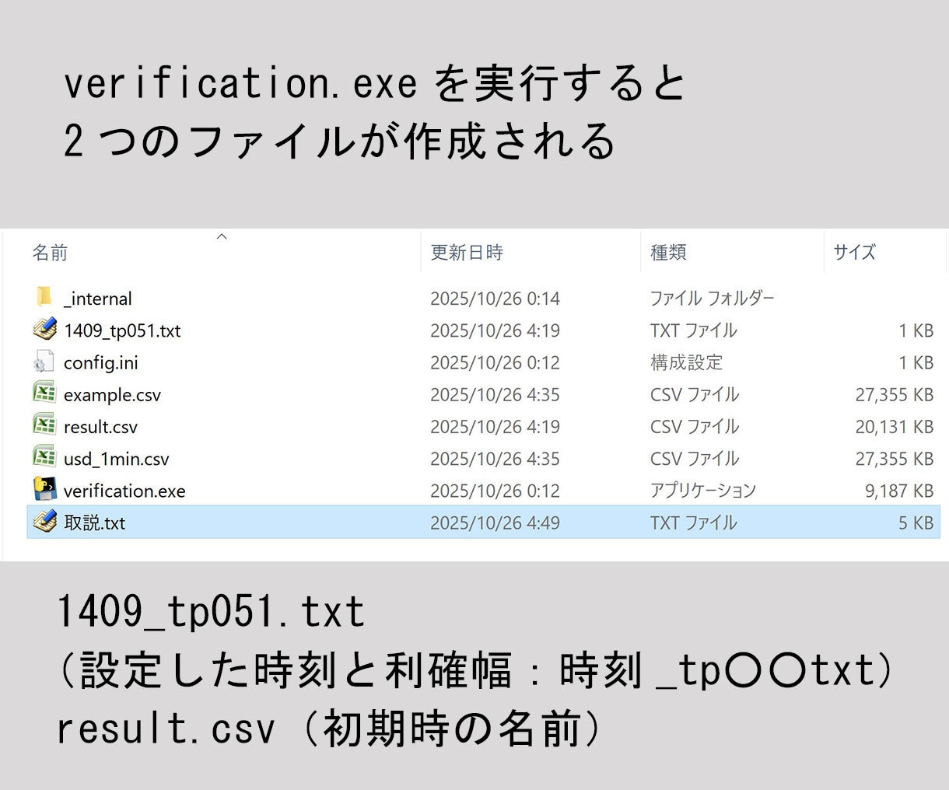The width and height of the screenshot is (949, 790).
Task: Click date 2025/10/26 4:19 of 1409_tp051.txt
Action: tap(495, 330)
